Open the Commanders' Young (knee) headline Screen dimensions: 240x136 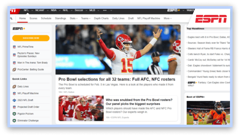[x=208, y=71]
